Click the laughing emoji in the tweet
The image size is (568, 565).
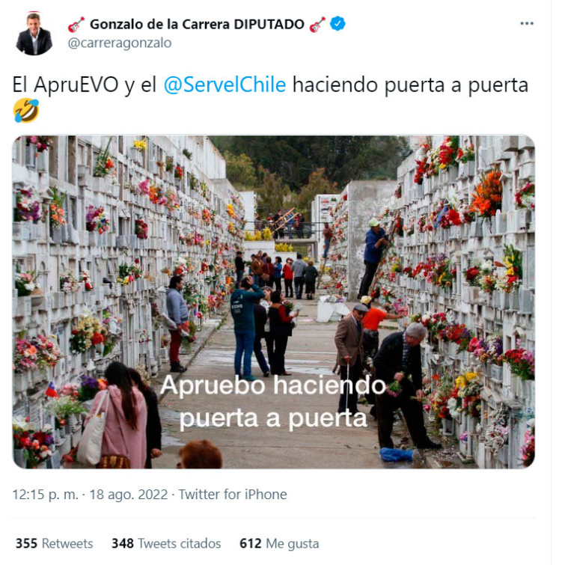[25, 111]
